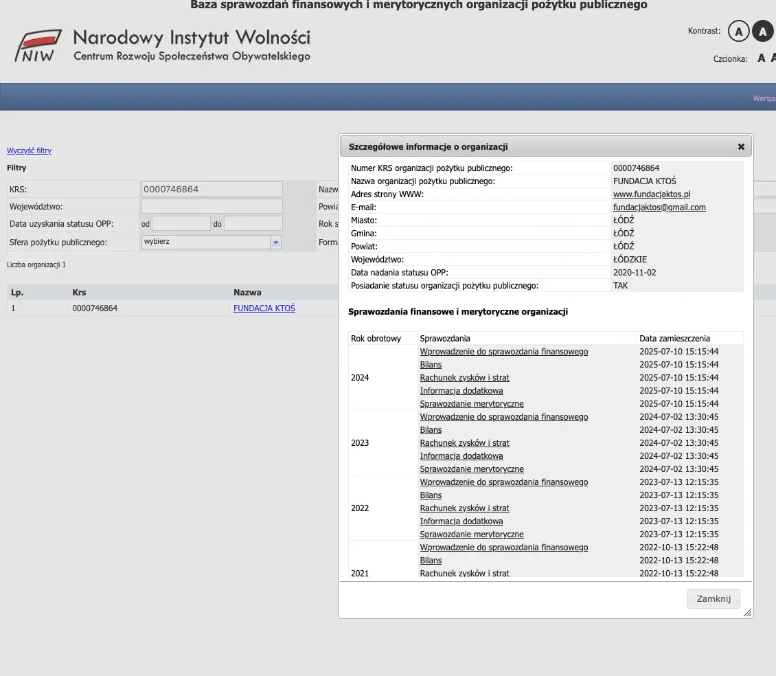Click the Sprawozdania column header
Viewport: 776px width, 676px height.
tap(445, 339)
